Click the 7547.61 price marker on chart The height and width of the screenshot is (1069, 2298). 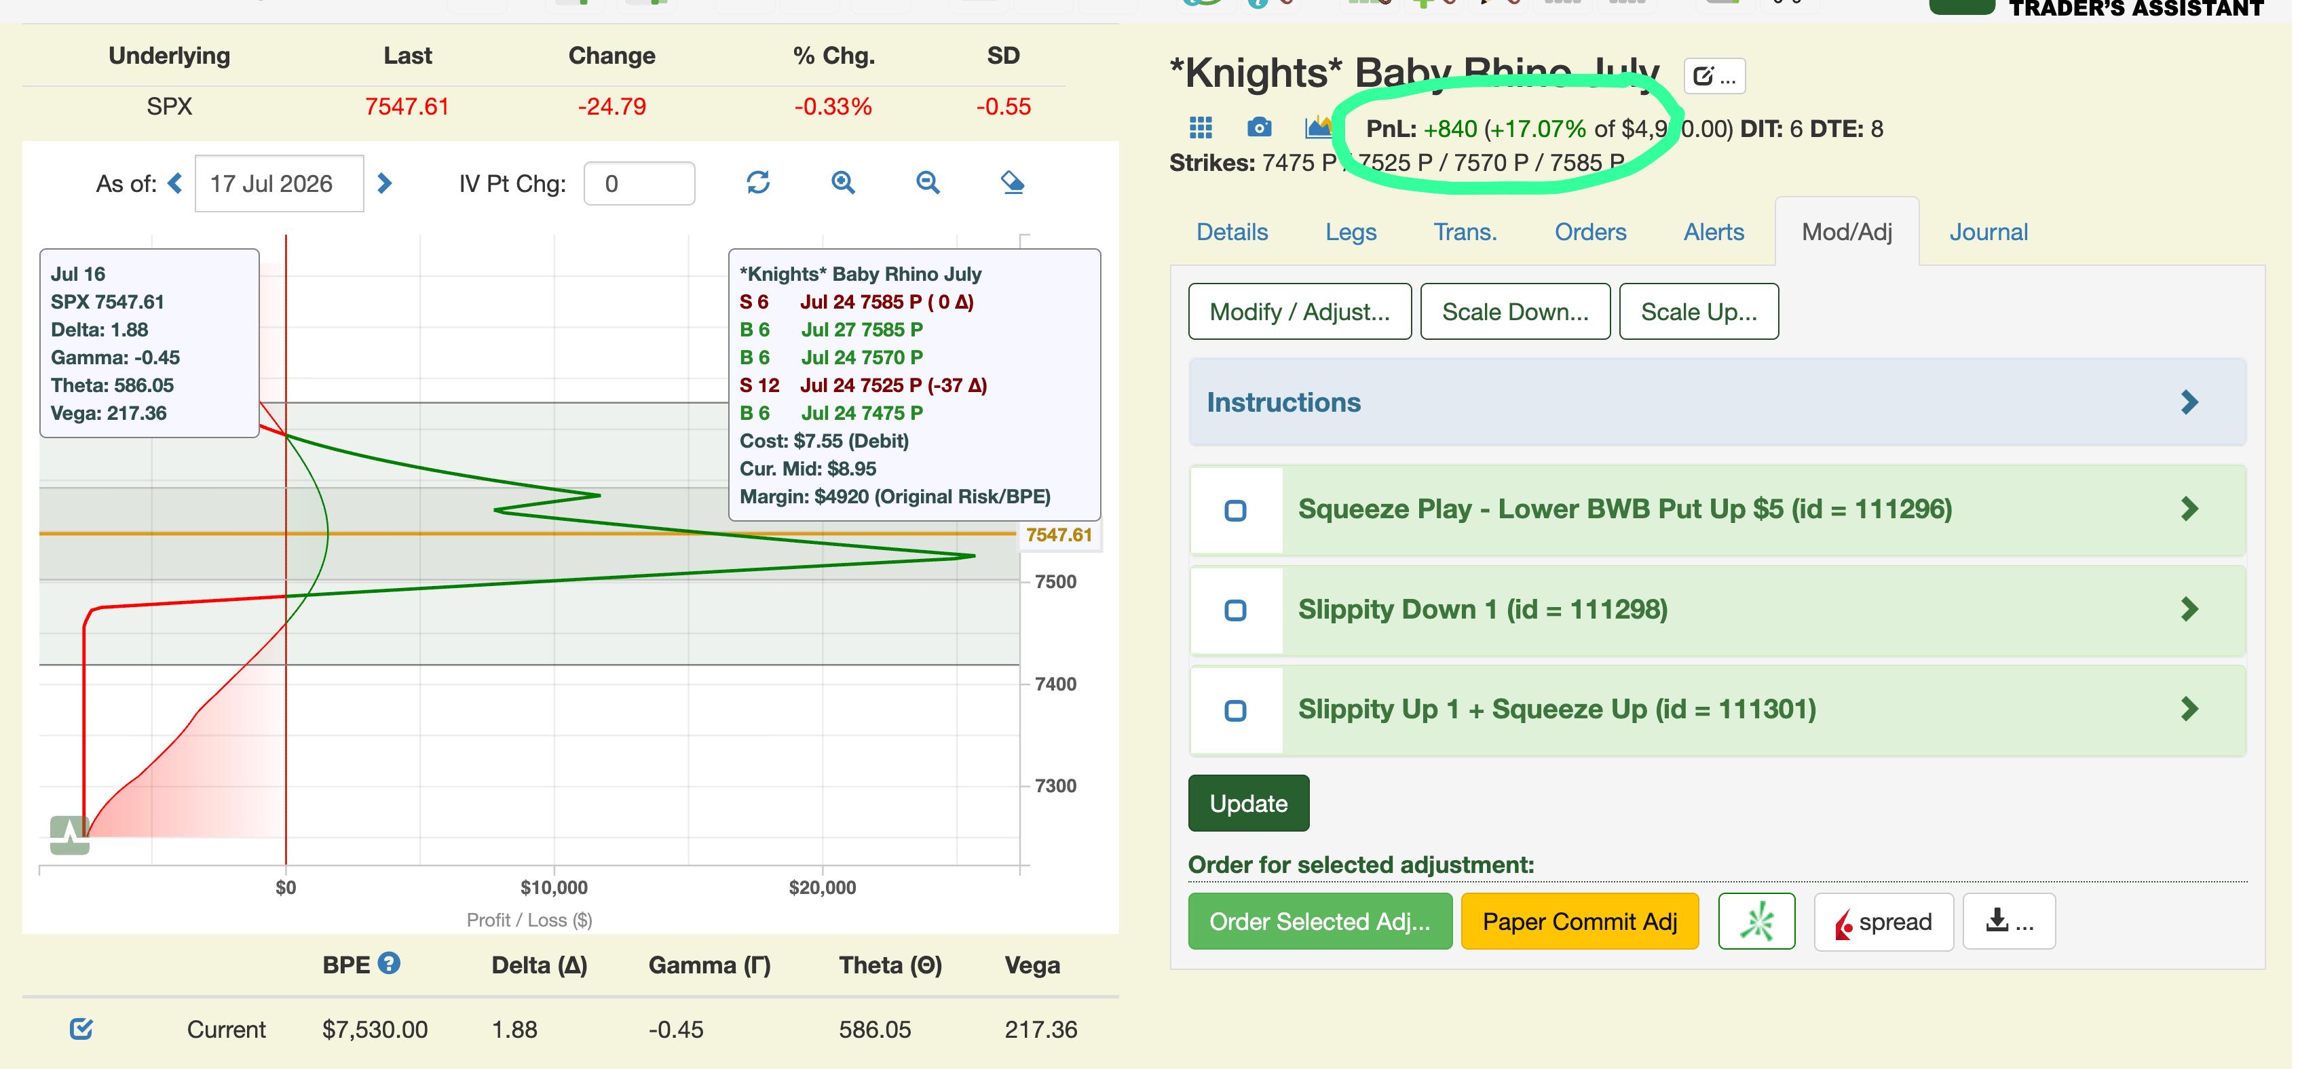pyautogui.click(x=1059, y=535)
